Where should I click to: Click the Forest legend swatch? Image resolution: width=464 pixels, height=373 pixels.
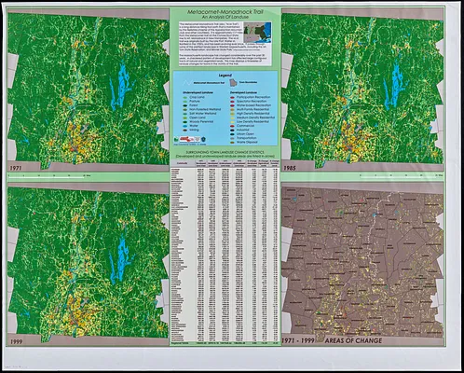184,105
